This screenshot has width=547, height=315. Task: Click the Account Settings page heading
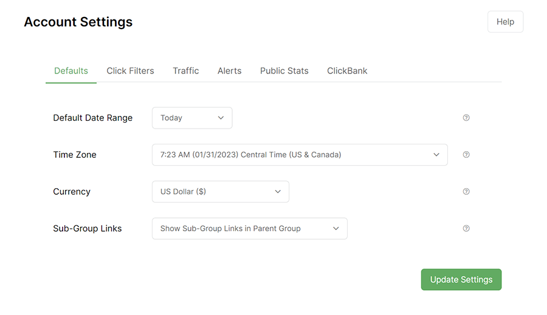tap(78, 22)
